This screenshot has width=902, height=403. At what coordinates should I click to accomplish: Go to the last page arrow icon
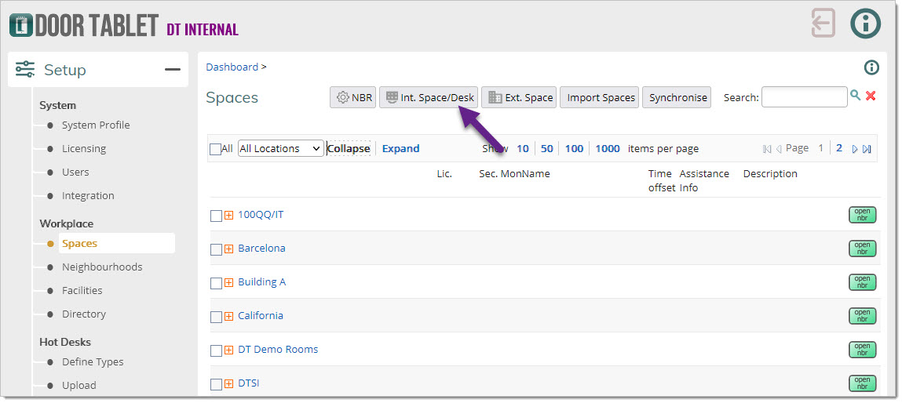[867, 149]
